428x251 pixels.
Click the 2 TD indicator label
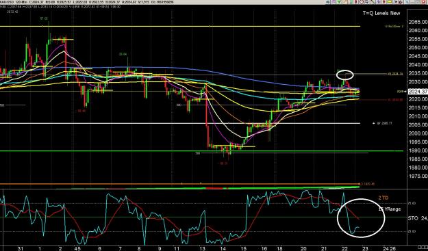tap(383, 198)
